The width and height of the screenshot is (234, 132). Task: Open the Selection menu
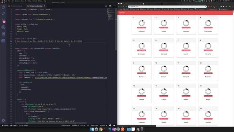coord(17,1)
